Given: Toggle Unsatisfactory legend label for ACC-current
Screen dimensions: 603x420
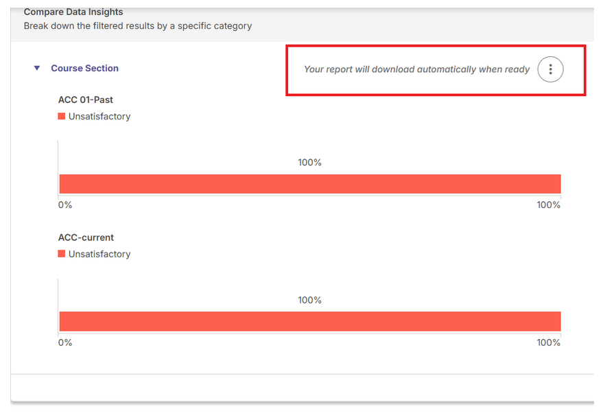Looking at the screenshot, I should (x=99, y=254).
